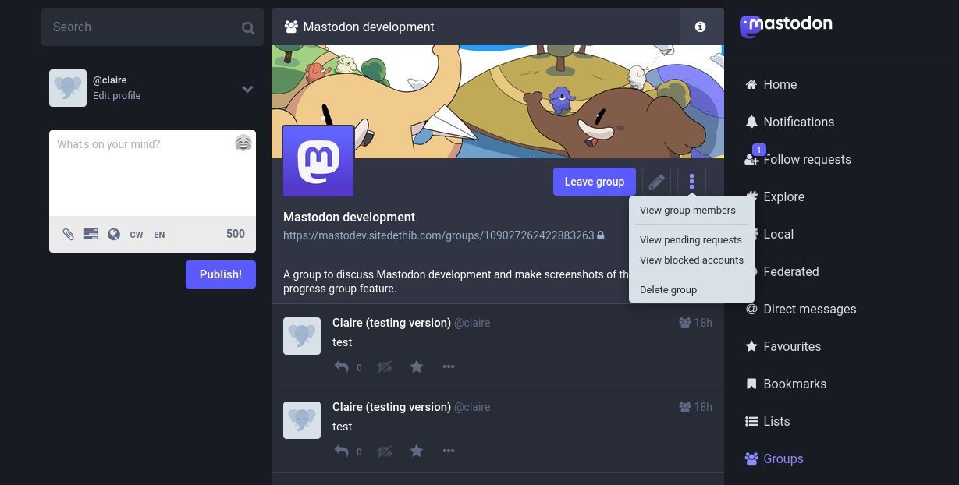
Task: Open the emoji picker in compose box
Action: pyautogui.click(x=243, y=143)
